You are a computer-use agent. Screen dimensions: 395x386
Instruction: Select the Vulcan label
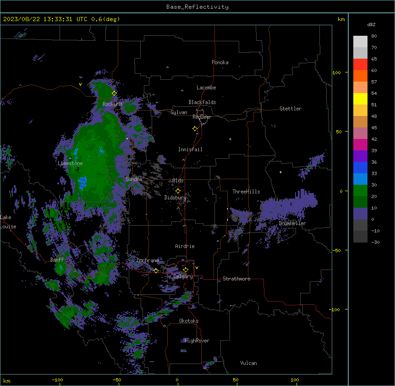248,363
